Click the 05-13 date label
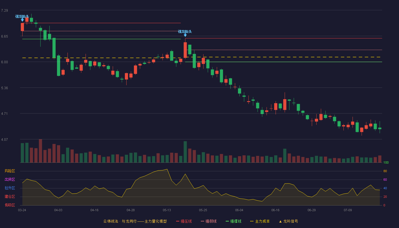399x228 pixels. (x=167, y=210)
